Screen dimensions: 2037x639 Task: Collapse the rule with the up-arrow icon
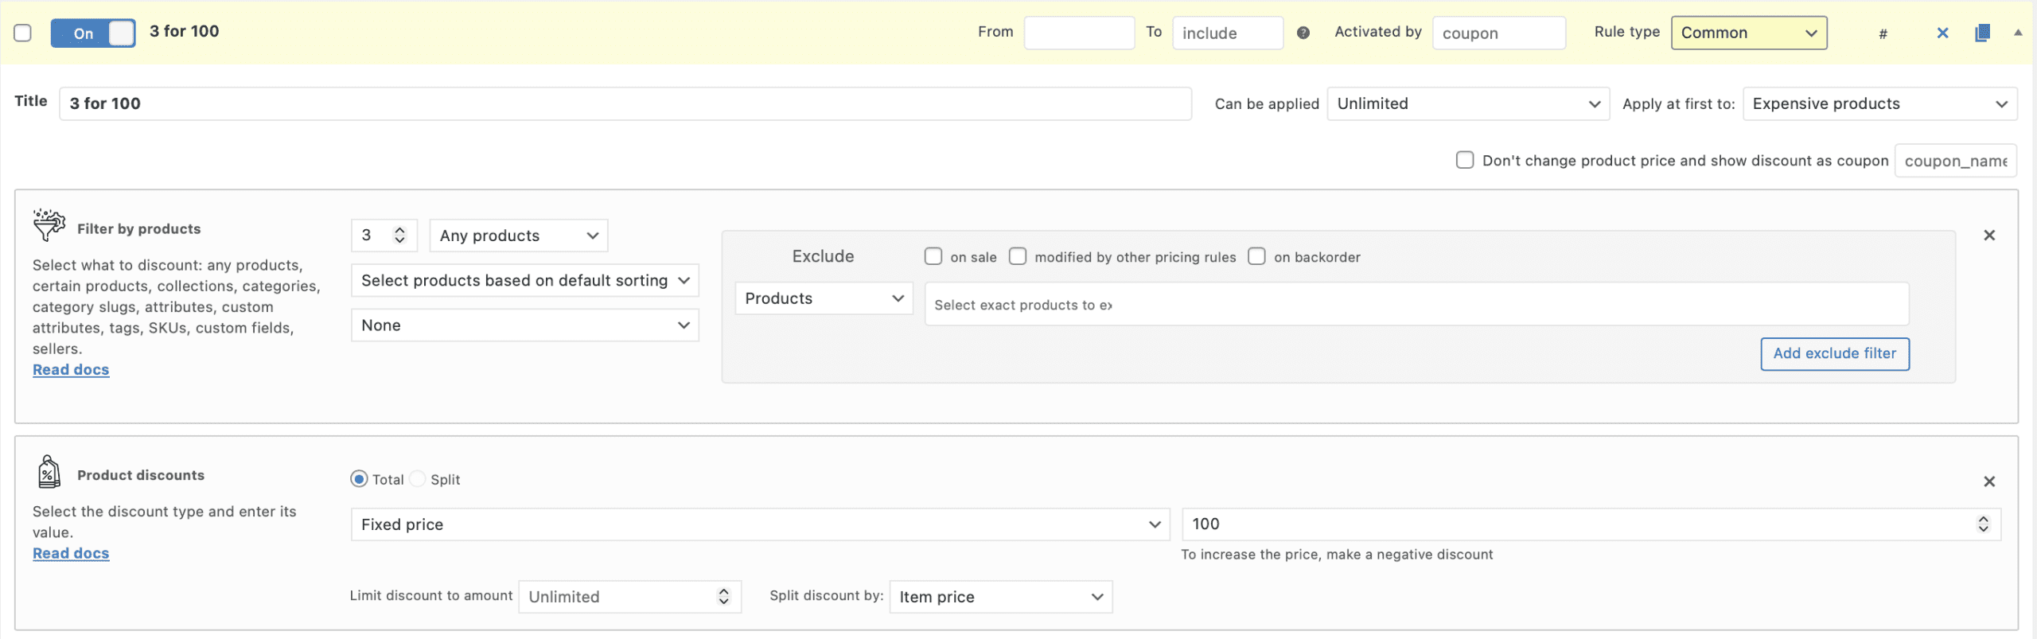2018,33
